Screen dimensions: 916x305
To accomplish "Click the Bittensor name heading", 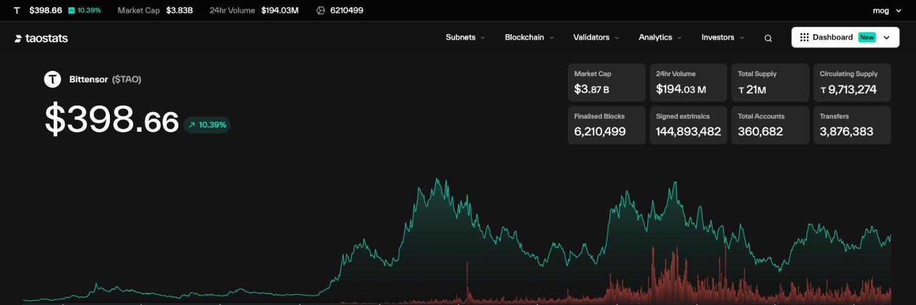I will [89, 79].
